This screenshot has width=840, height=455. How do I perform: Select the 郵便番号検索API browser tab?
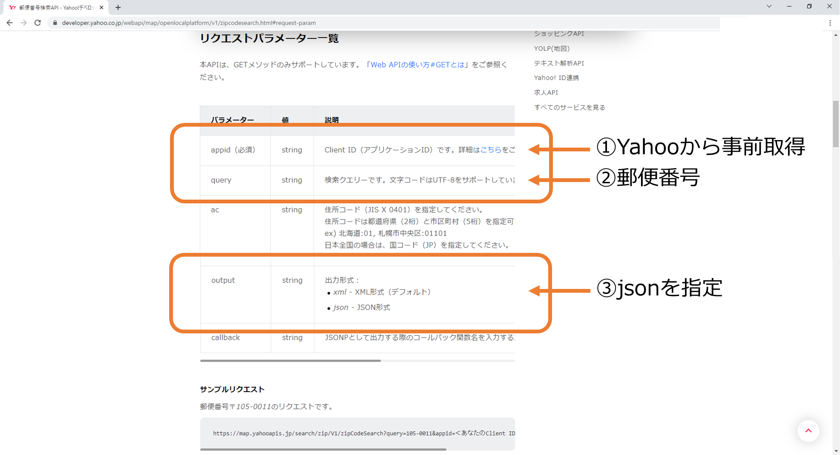click(57, 7)
